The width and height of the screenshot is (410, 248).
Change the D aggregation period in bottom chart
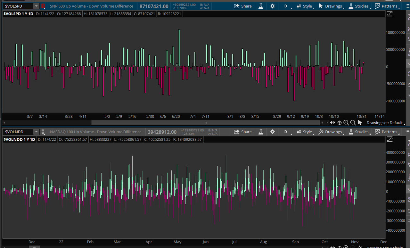click(285, 132)
